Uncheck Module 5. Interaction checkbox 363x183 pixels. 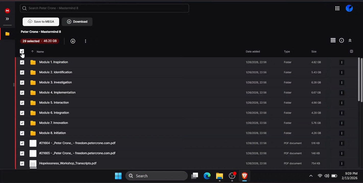pyautogui.click(x=22, y=103)
